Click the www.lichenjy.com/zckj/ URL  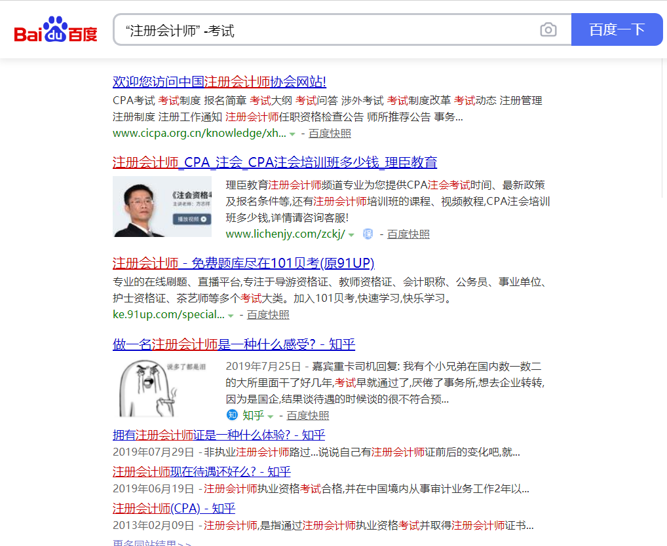click(x=285, y=234)
